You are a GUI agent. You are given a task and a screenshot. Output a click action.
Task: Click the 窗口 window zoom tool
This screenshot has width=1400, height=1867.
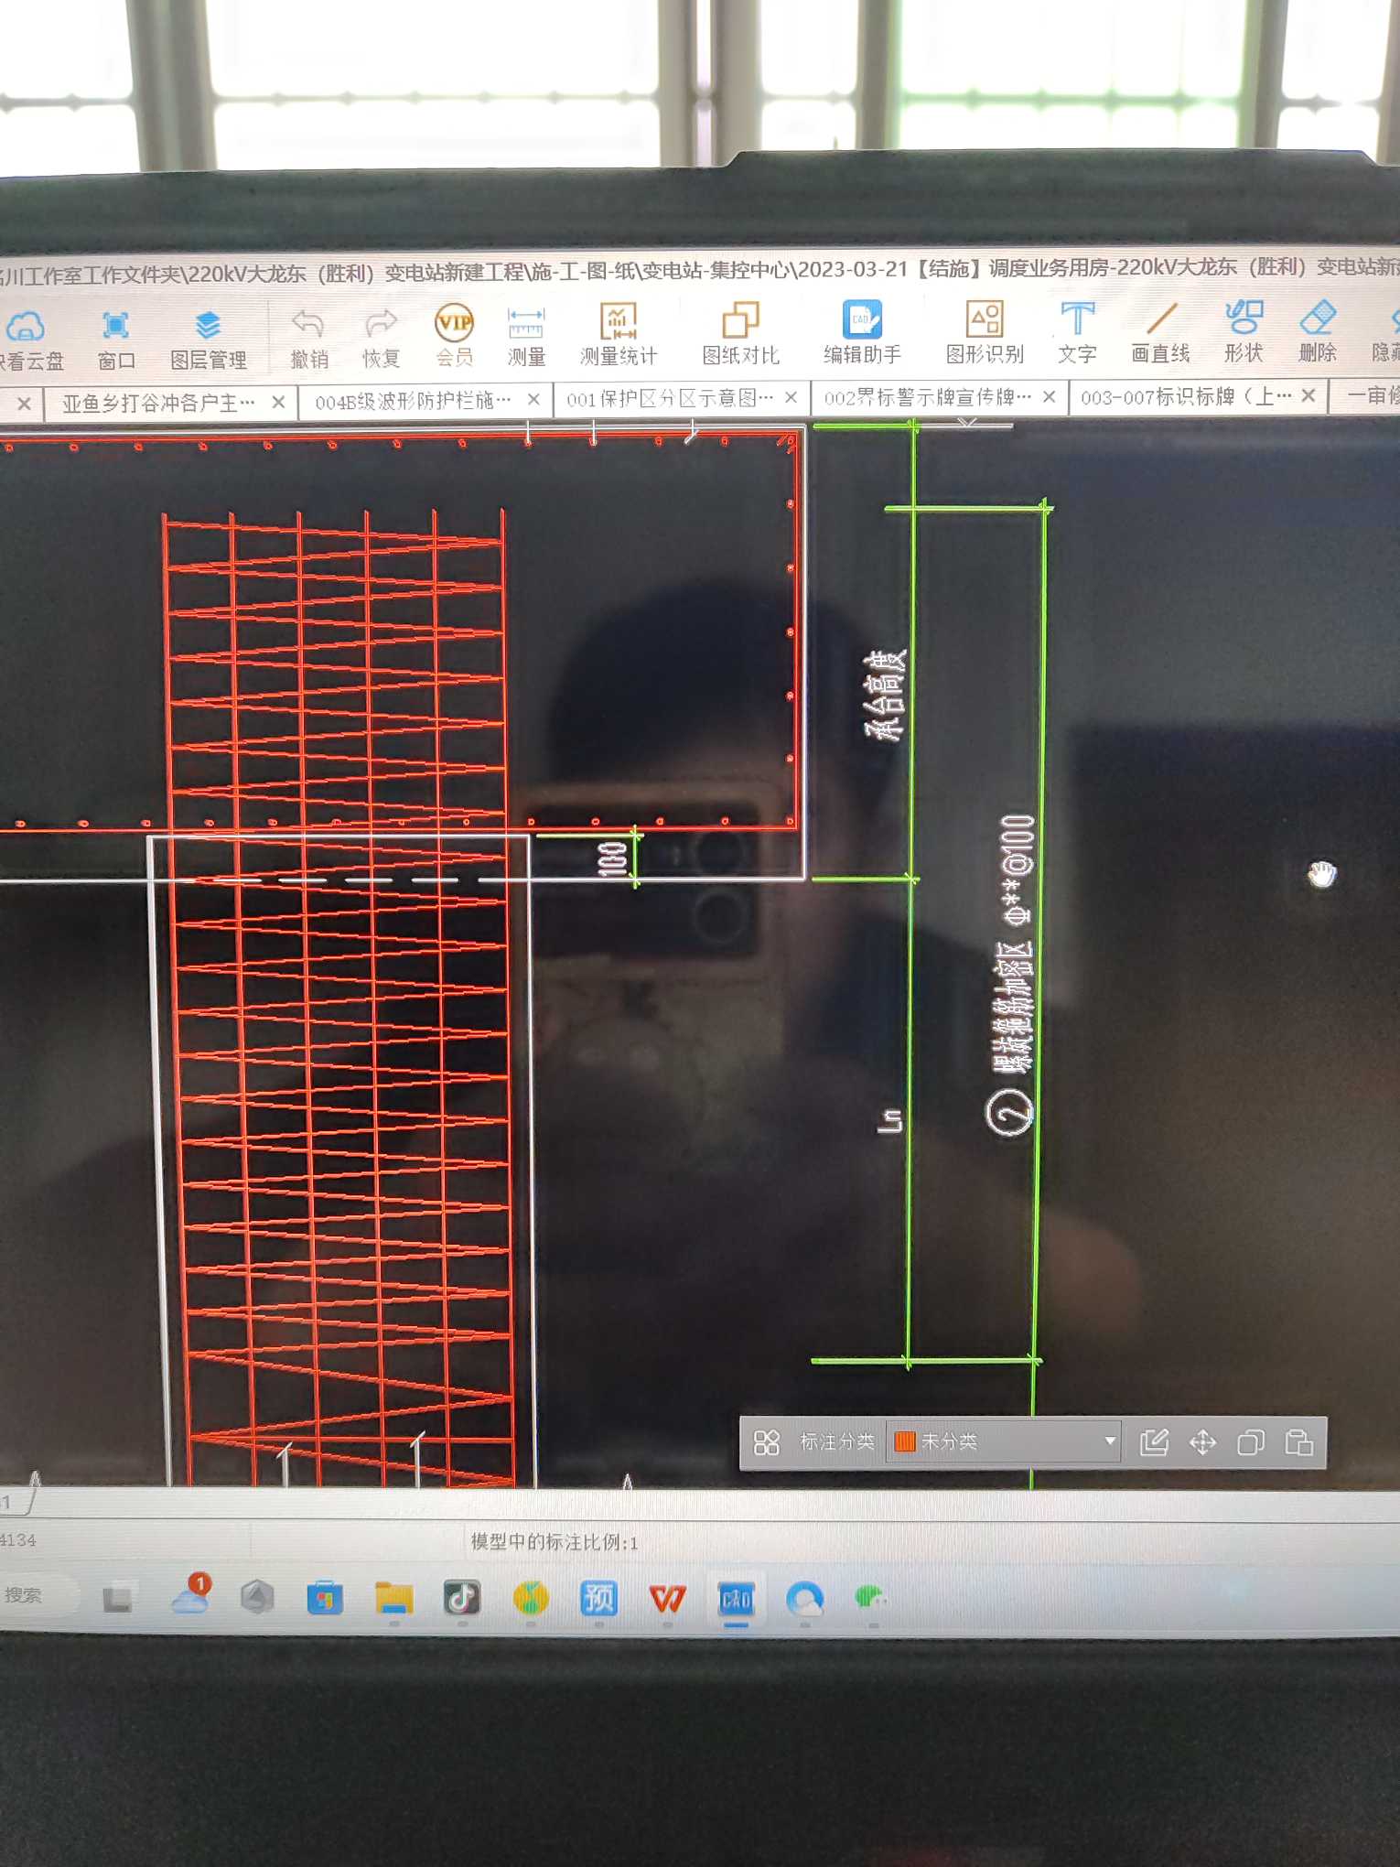pyautogui.click(x=116, y=340)
